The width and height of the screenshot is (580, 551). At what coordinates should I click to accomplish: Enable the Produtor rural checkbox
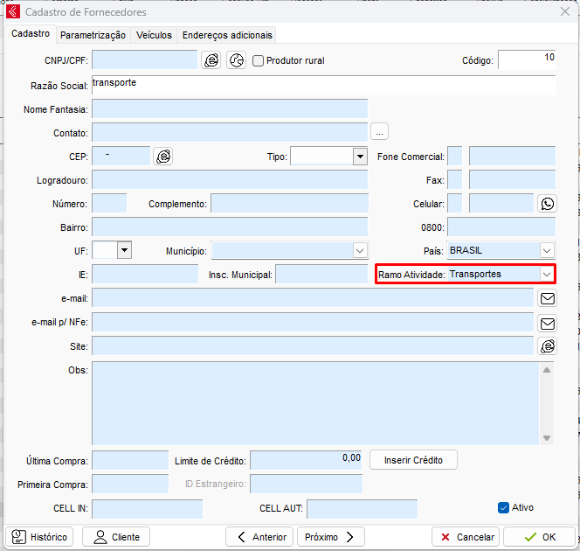pos(259,60)
